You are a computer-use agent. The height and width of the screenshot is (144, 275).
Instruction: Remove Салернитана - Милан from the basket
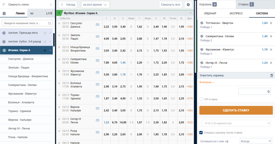[x=271, y=36]
